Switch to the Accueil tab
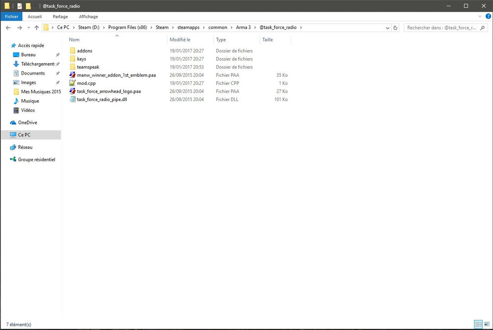Image resolution: width=493 pixels, height=330 pixels. tap(35, 17)
